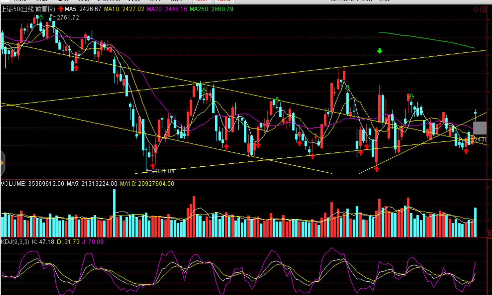This screenshot has height=295, width=492.
Task: Click the 2761.72 high price marker
Action: (x=68, y=18)
